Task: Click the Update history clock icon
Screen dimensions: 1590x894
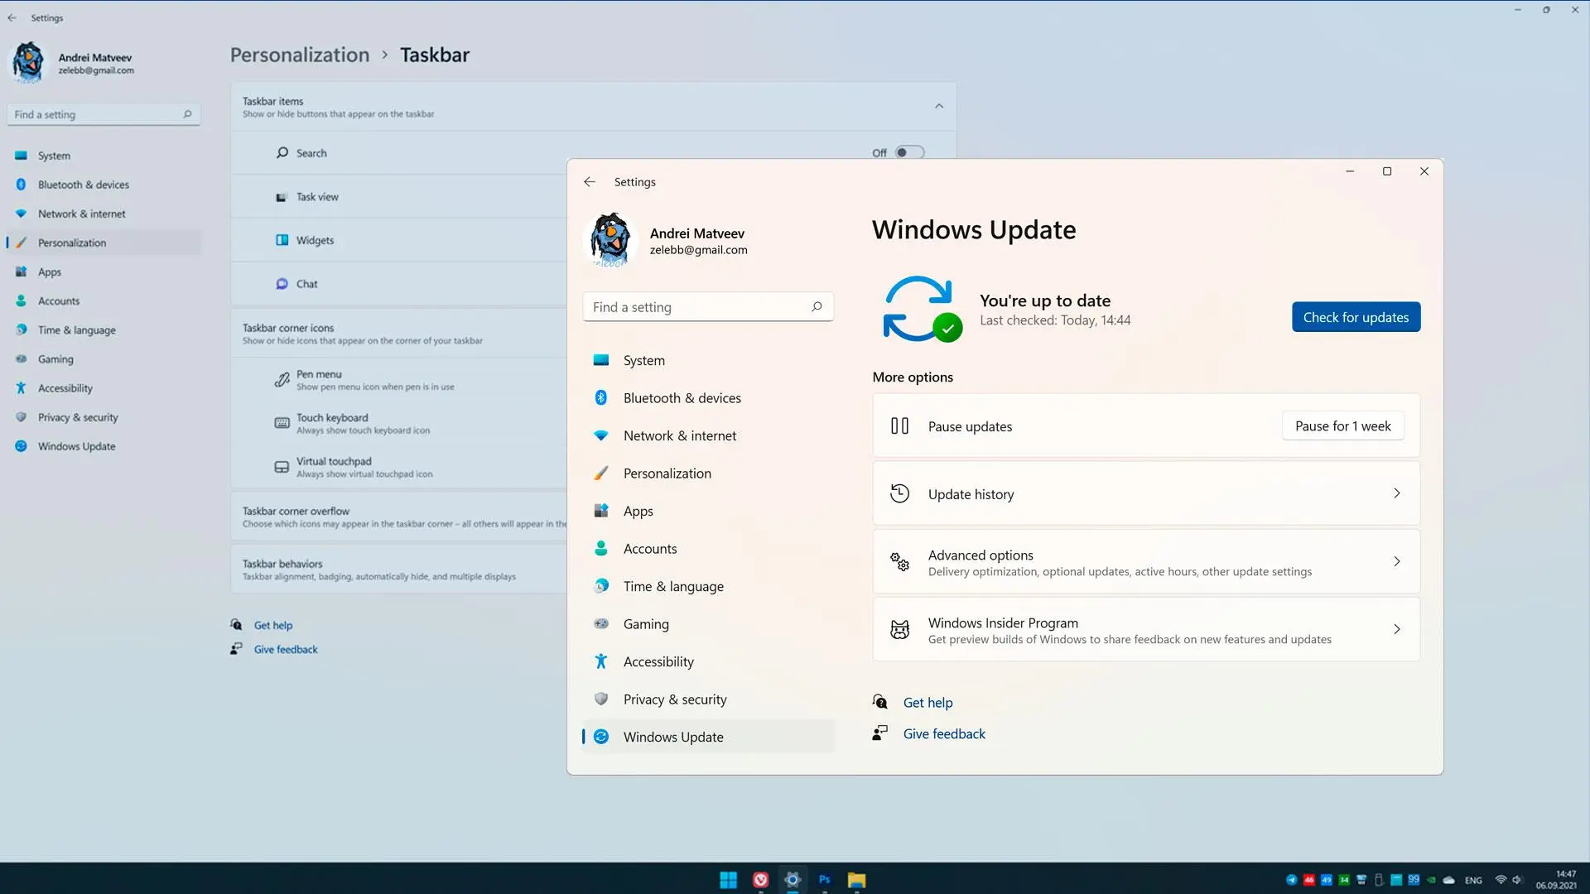Action: click(x=899, y=494)
